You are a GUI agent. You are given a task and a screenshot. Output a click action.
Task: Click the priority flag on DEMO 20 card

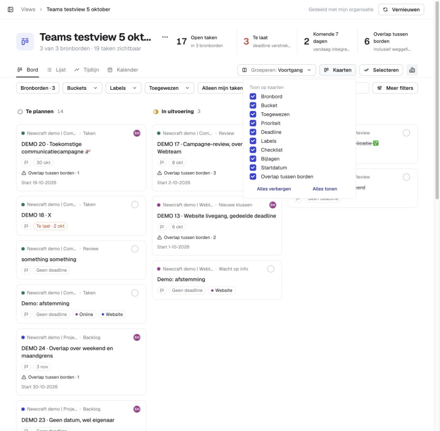[26, 162]
